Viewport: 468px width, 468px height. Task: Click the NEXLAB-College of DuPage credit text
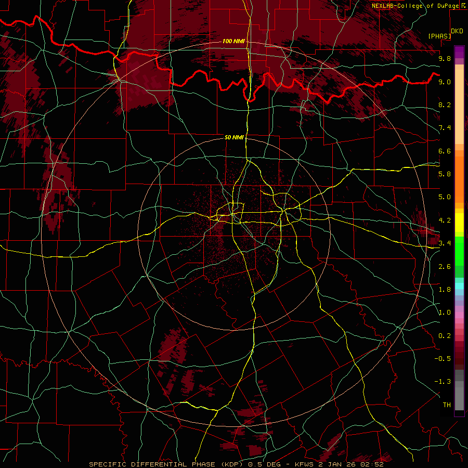(x=415, y=6)
